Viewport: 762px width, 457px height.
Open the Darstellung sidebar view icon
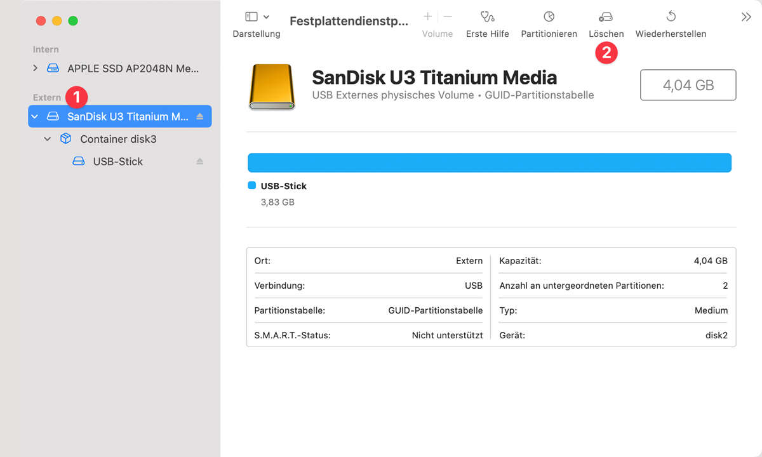[251, 17]
